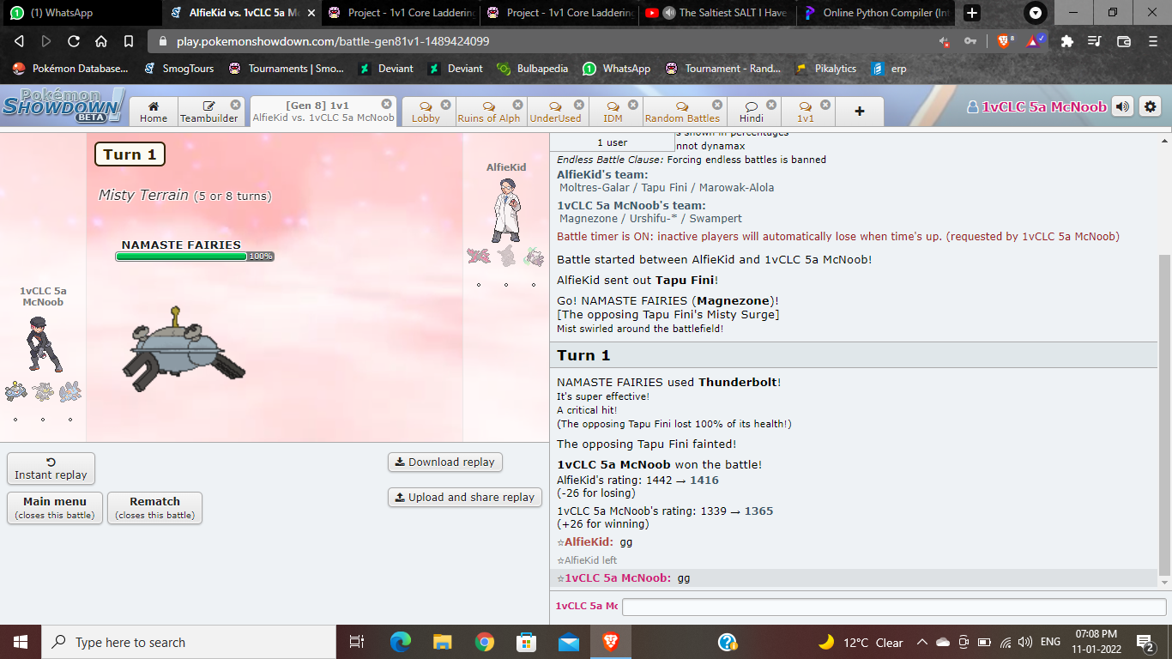
Task: Open Google Chrome from taskbar
Action: (x=484, y=642)
